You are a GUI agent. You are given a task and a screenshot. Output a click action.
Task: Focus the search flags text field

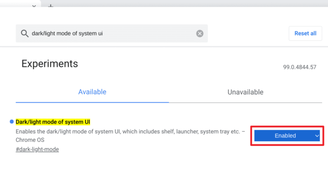(x=112, y=33)
